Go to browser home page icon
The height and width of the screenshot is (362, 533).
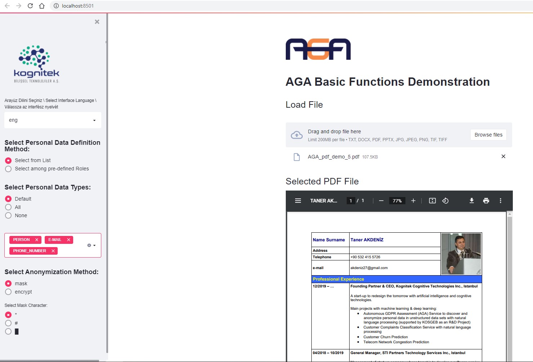42,6
